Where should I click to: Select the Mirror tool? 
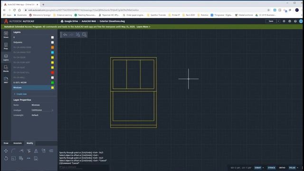36,151
